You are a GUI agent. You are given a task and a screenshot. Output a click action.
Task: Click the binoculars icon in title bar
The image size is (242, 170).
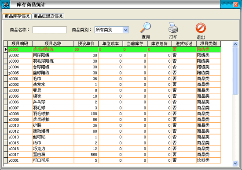pos(6,5)
